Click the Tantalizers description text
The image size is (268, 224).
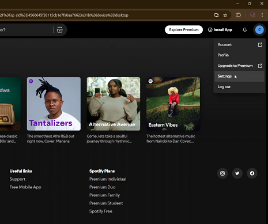51,139
